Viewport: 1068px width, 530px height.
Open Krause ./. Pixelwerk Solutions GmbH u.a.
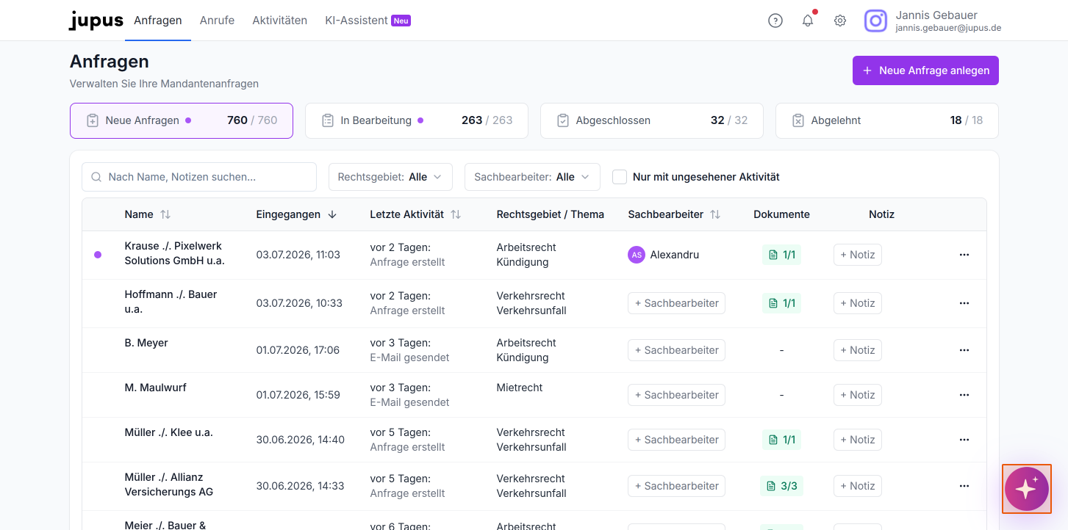(x=175, y=253)
